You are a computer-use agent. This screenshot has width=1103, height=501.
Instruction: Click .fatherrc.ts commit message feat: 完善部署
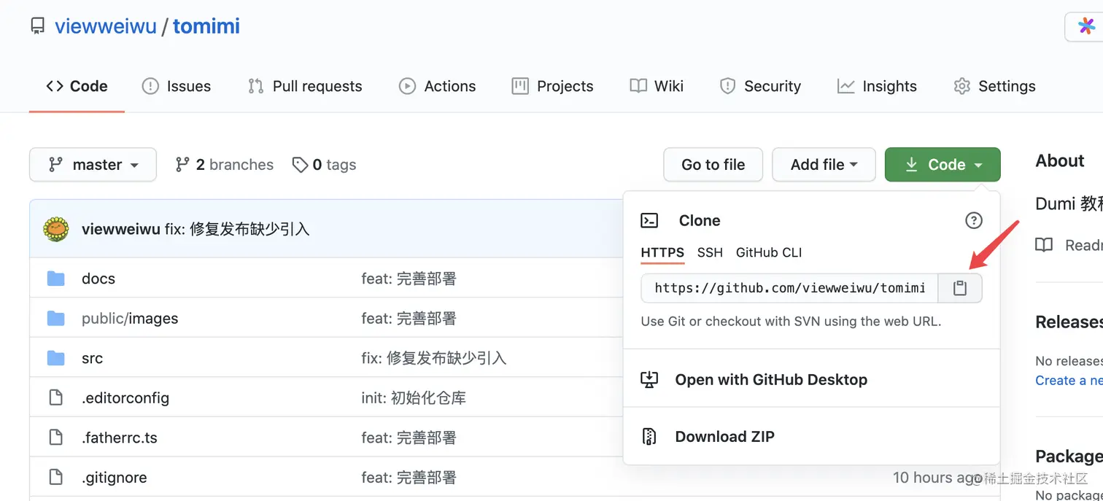[409, 438]
